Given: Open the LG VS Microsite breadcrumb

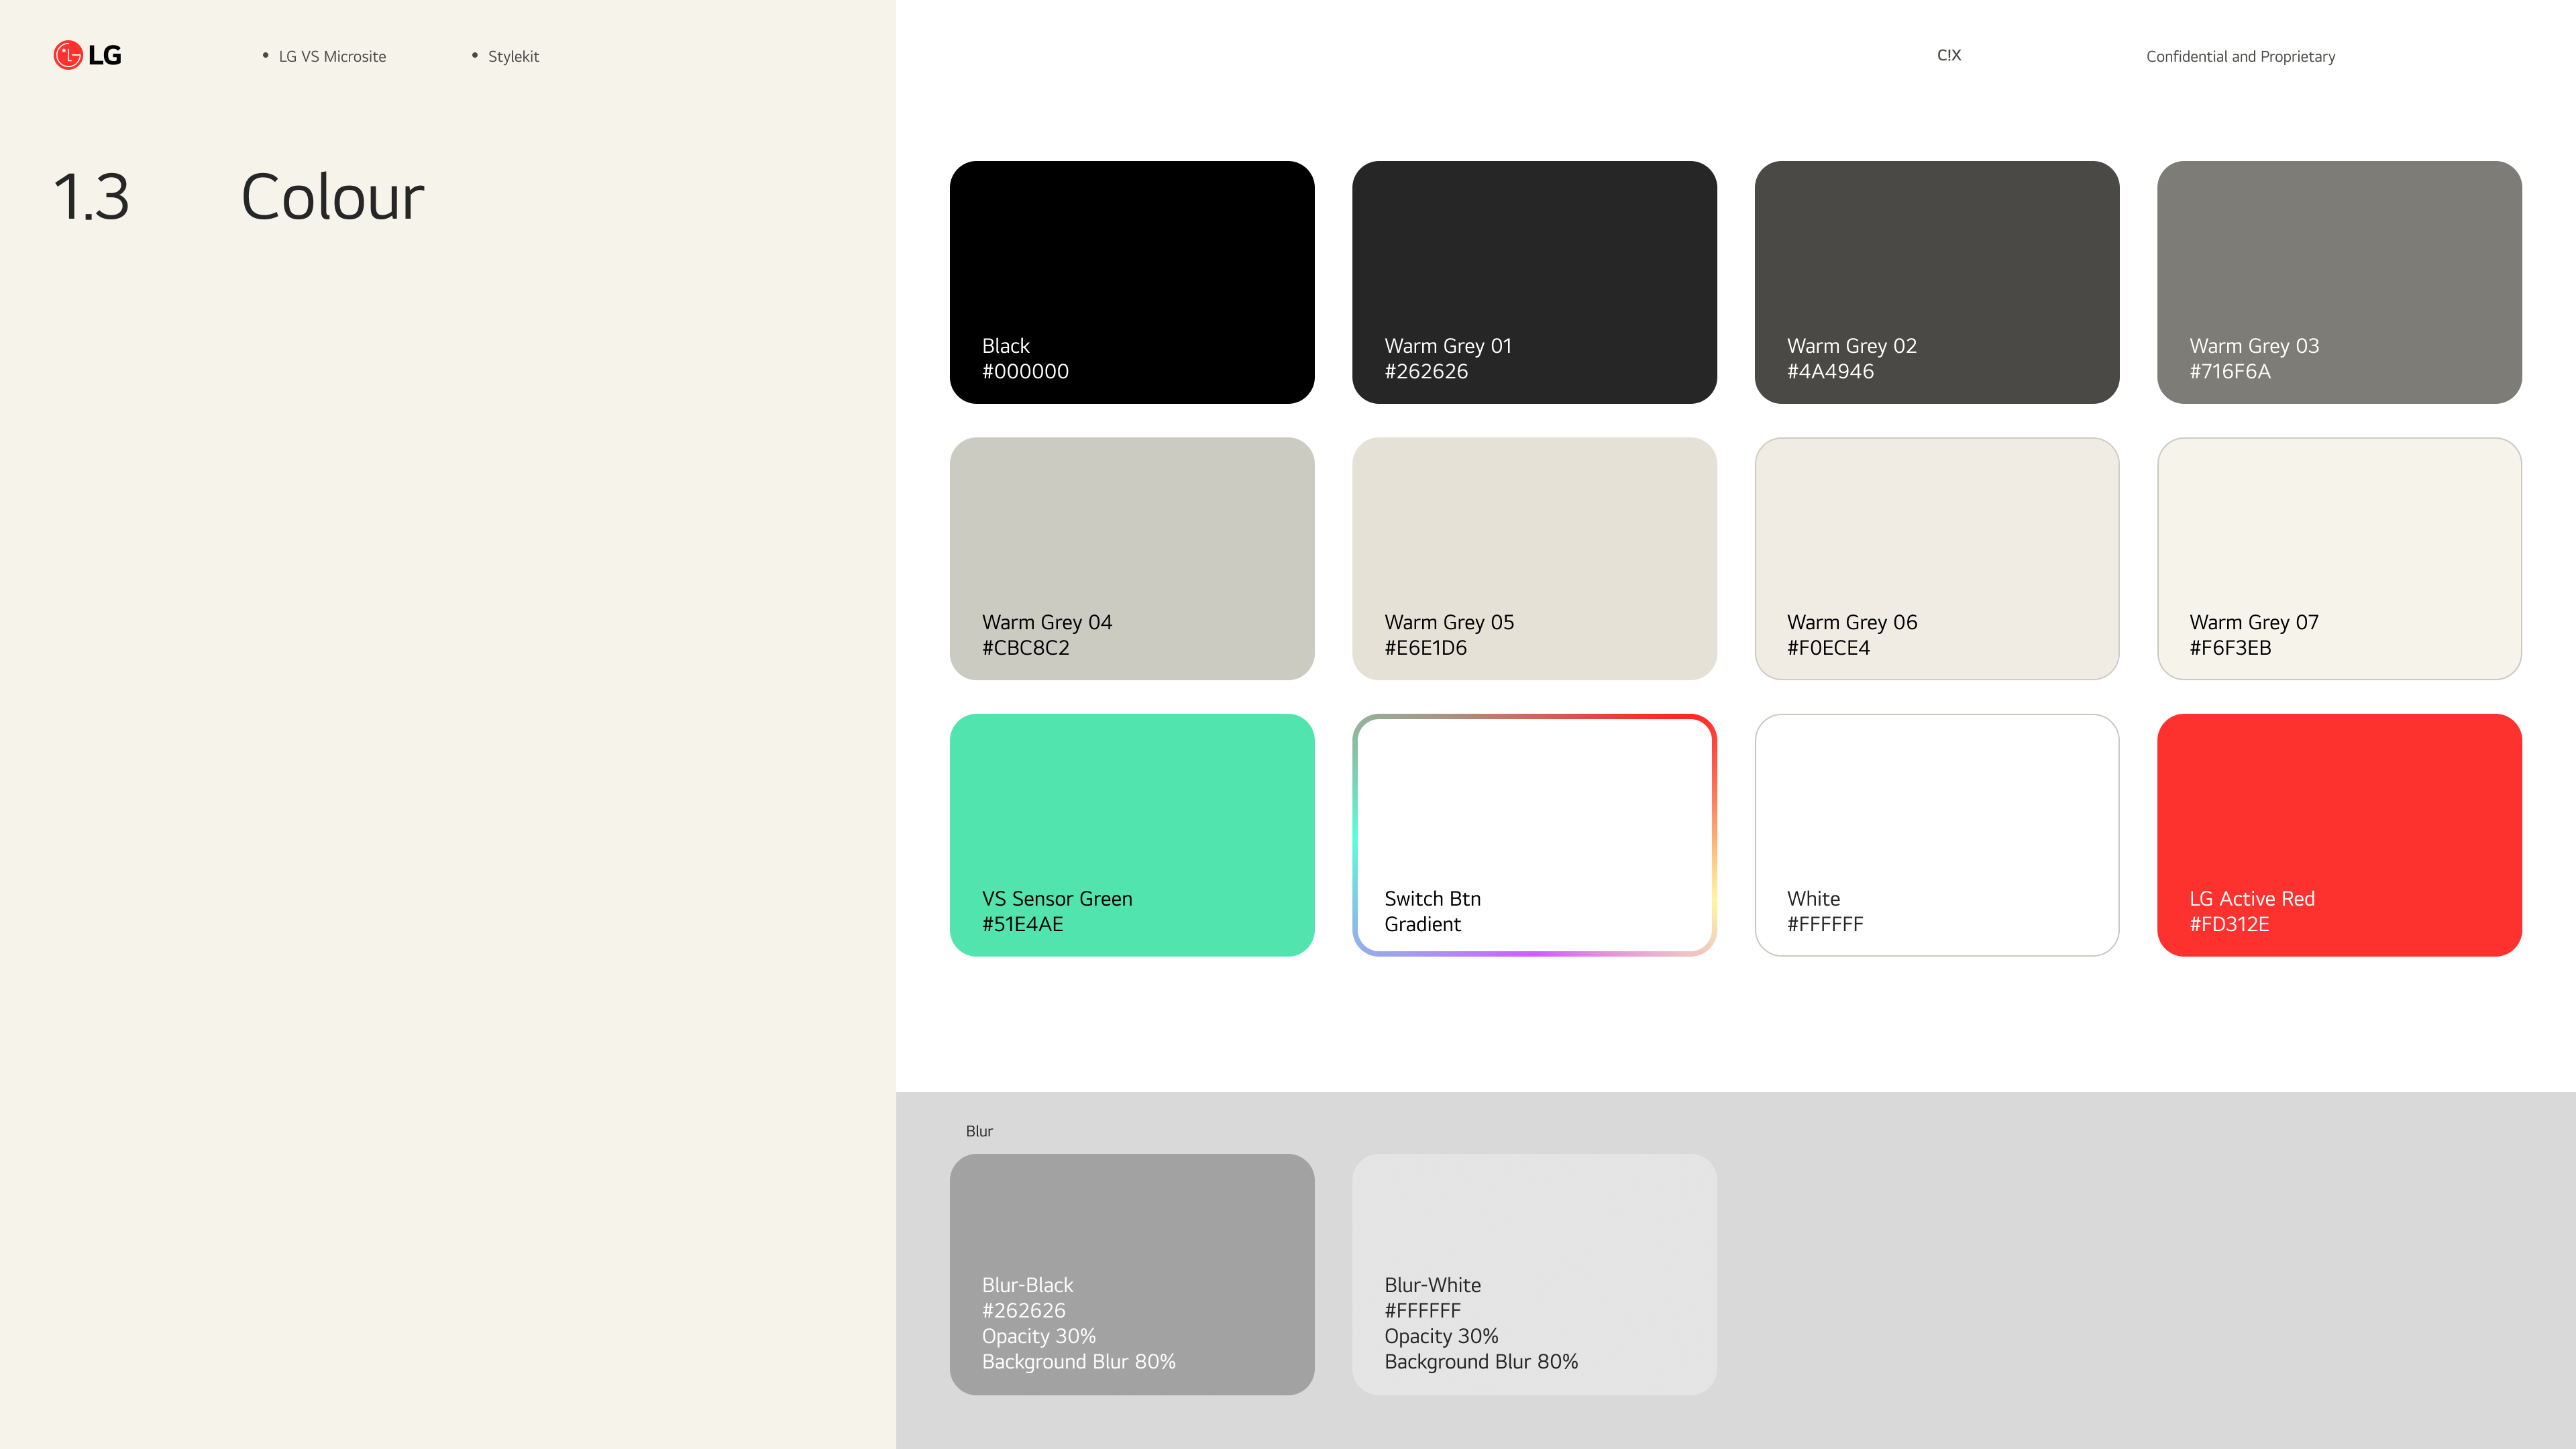Looking at the screenshot, I should click(332, 57).
